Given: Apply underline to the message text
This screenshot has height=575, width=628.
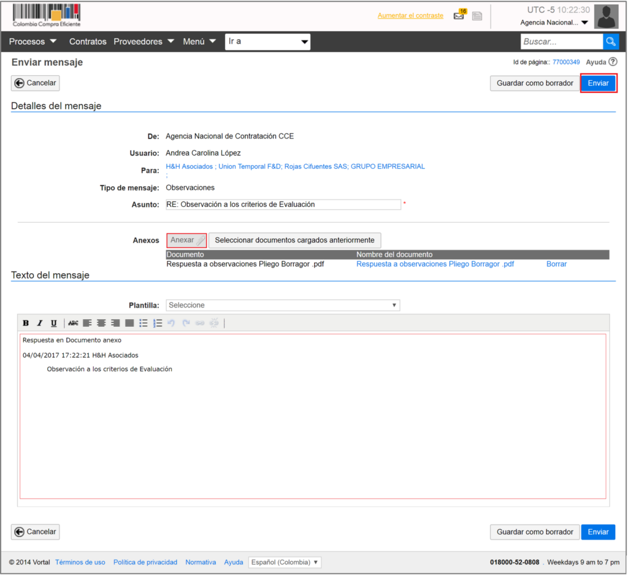Looking at the screenshot, I should (54, 323).
